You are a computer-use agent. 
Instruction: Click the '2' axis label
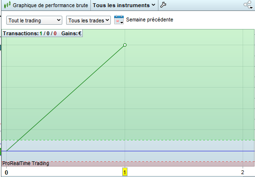point(243,172)
